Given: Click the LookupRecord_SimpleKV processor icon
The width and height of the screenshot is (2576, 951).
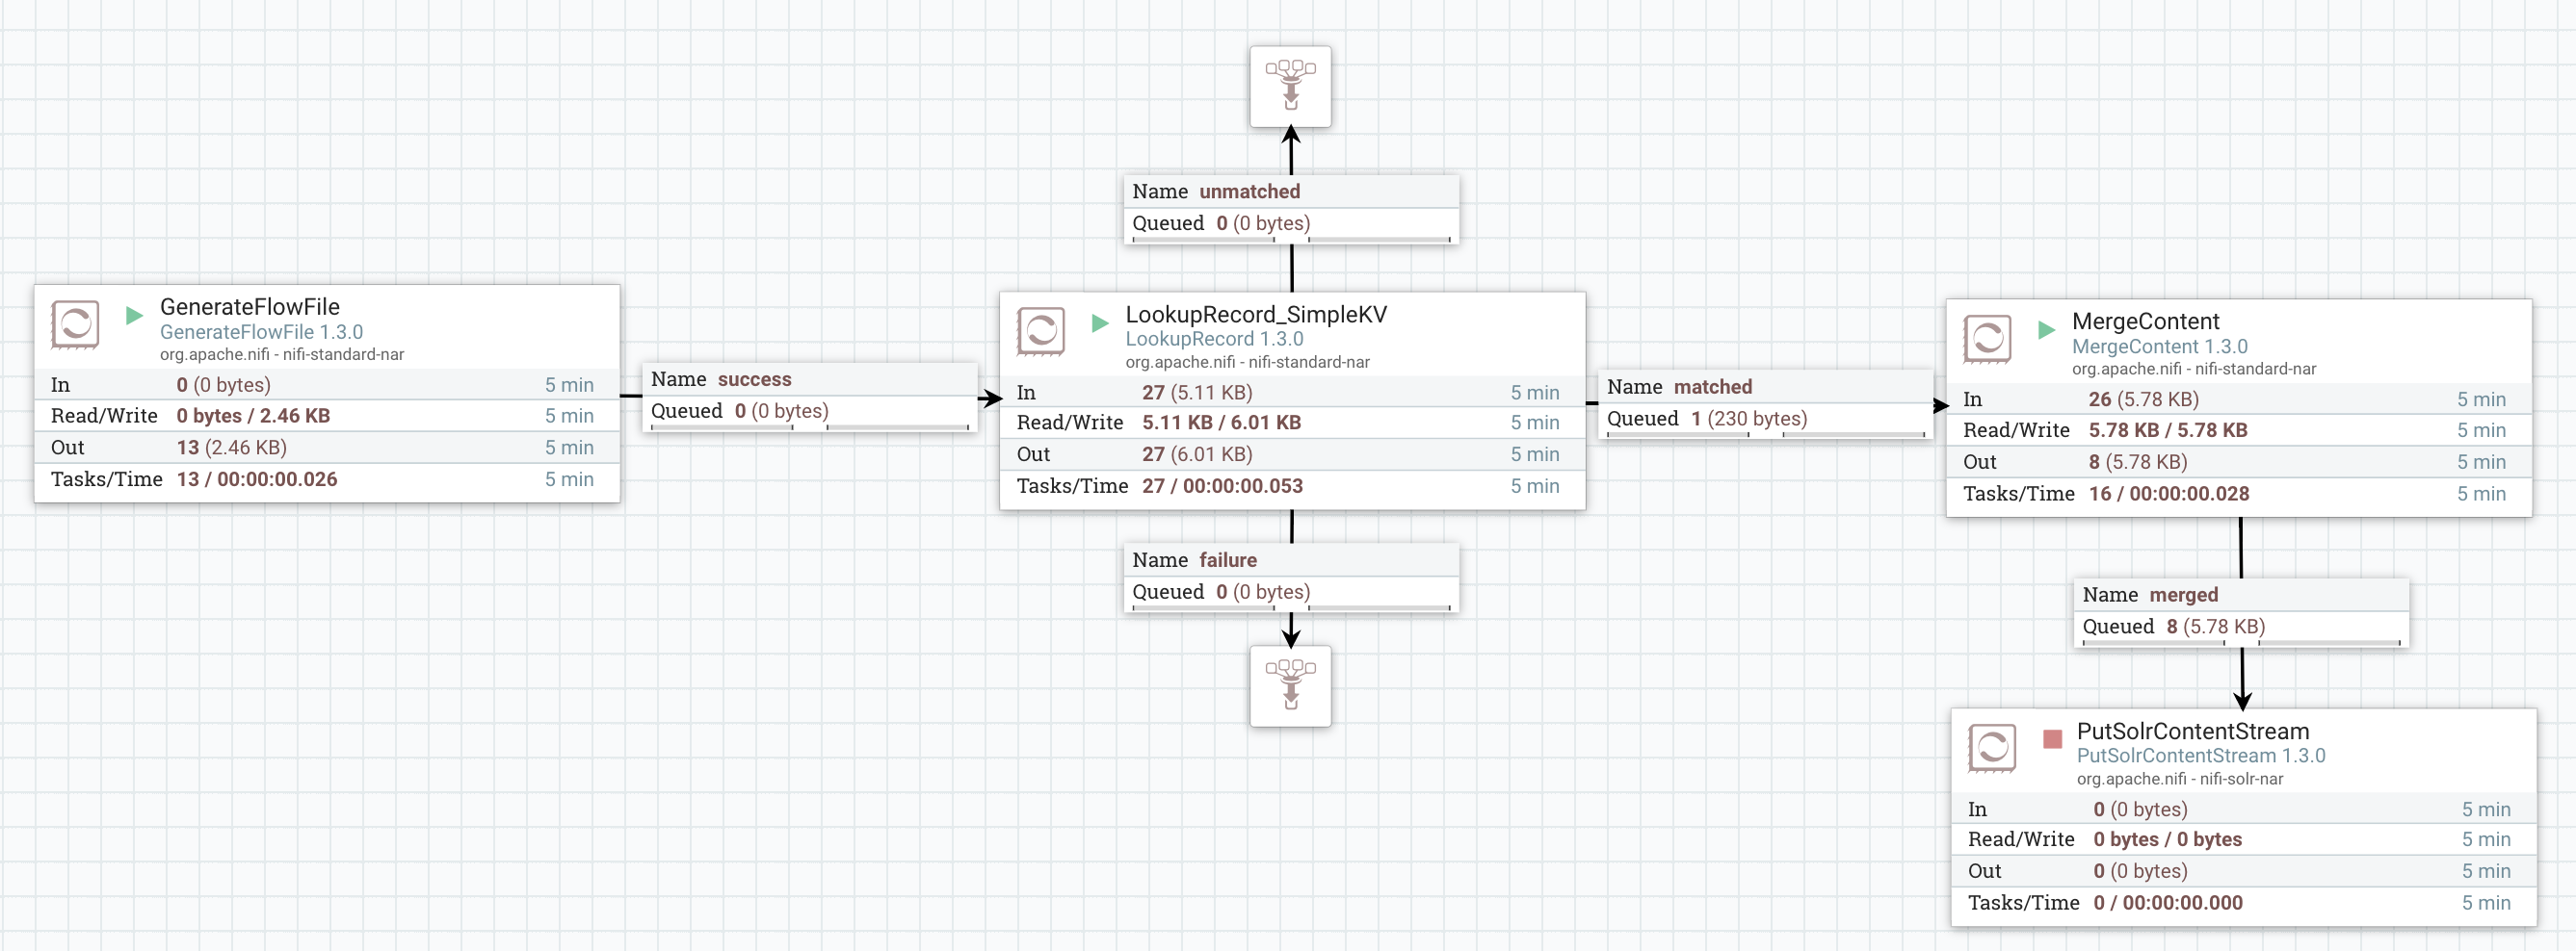Looking at the screenshot, I should [x=1042, y=333].
